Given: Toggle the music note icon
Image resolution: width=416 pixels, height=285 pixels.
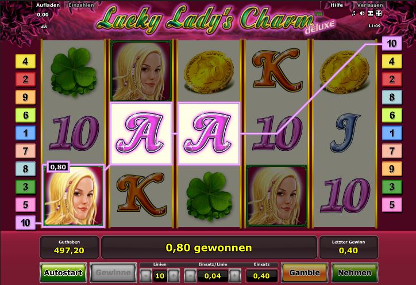Looking at the screenshot, I should pyautogui.click(x=353, y=13).
